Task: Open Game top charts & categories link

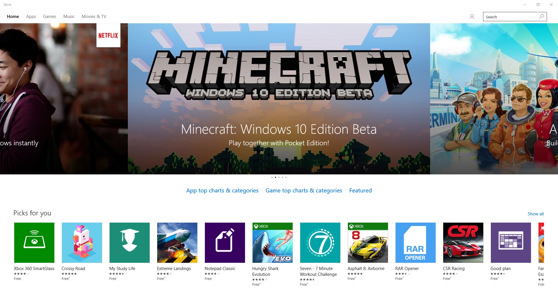Action: [x=304, y=190]
